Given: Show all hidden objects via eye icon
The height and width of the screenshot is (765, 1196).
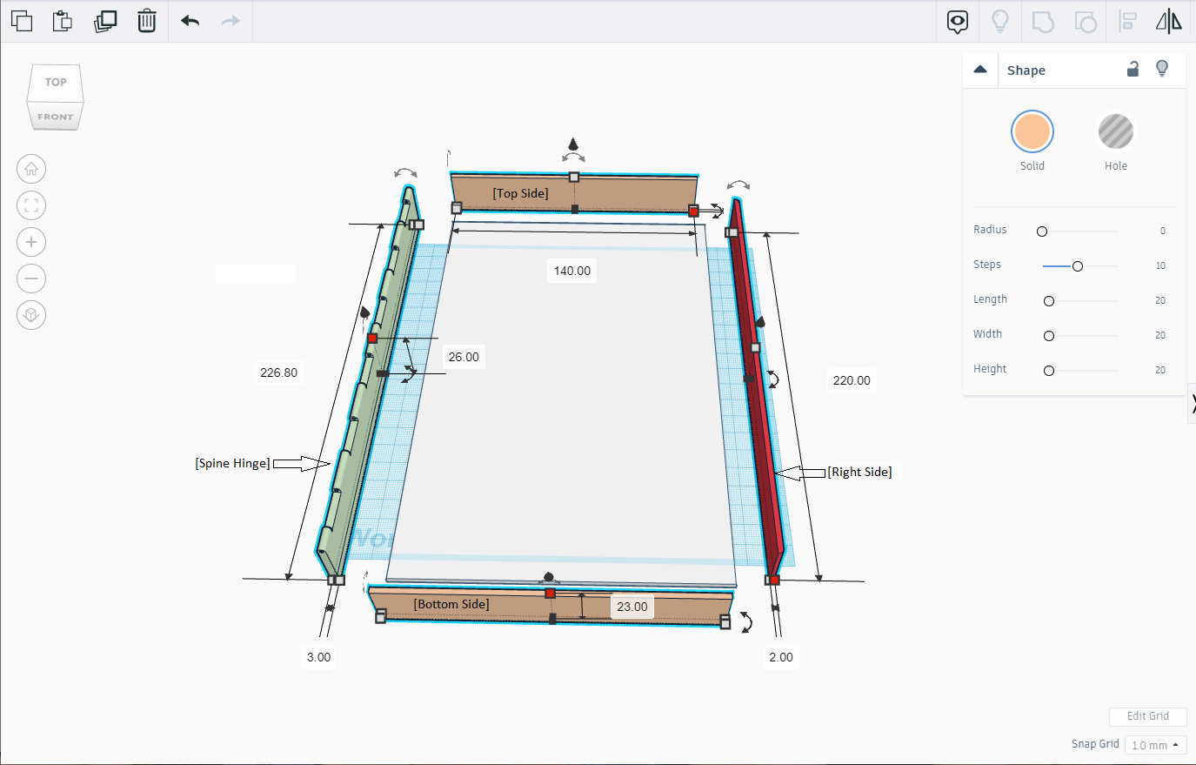Looking at the screenshot, I should (957, 21).
